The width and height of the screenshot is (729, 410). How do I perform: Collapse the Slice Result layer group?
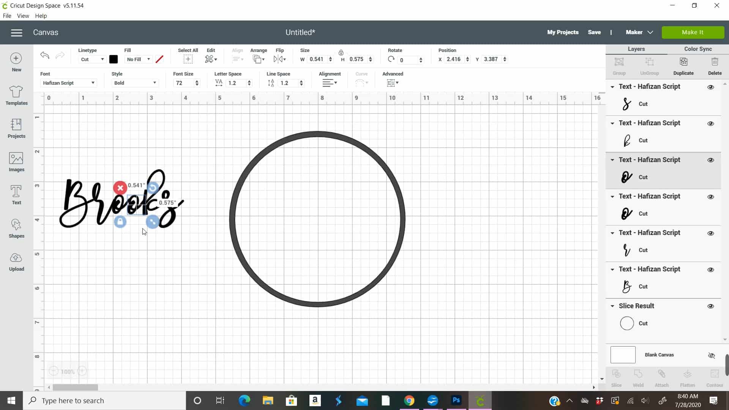pos(612,306)
